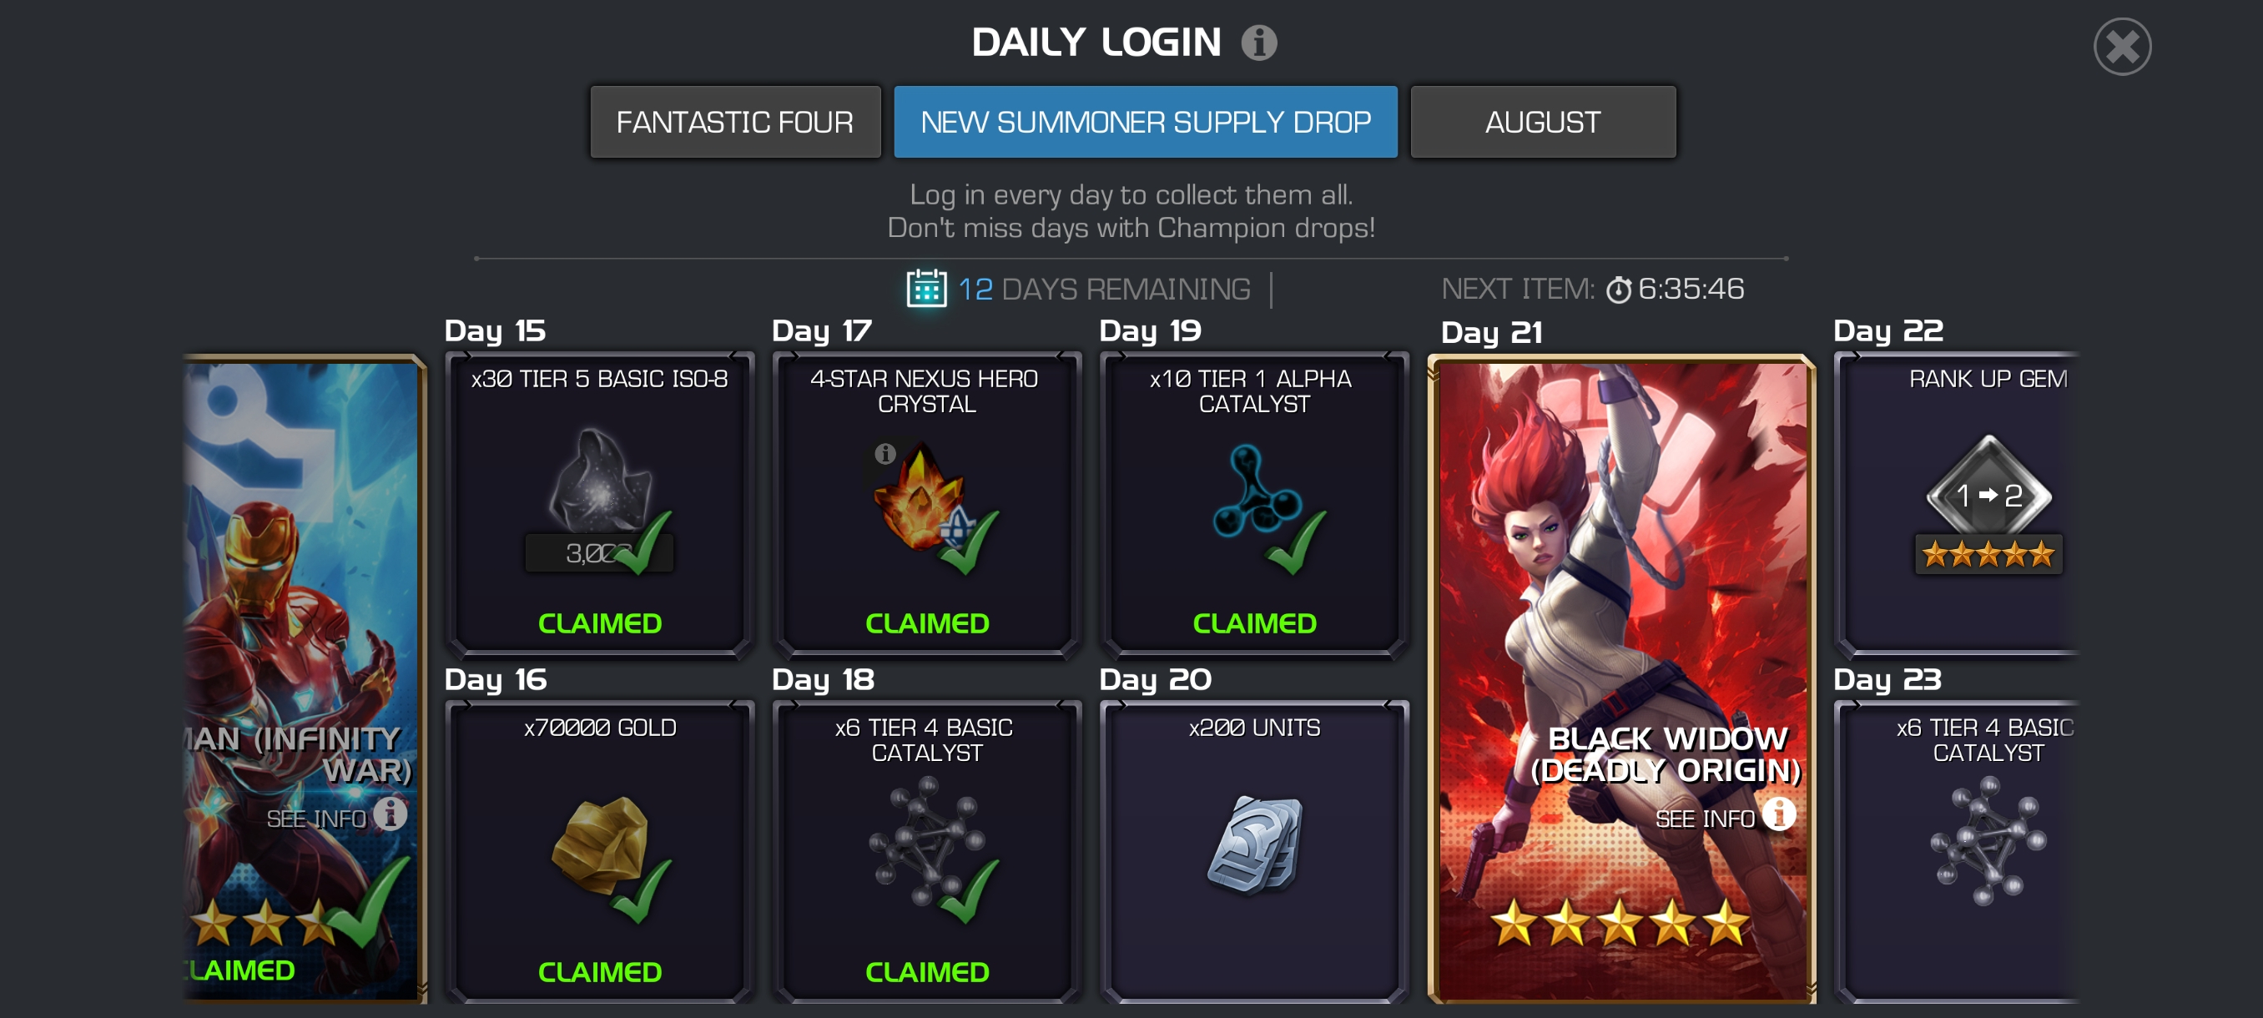Open the Black Widow Deadly Origin card
The image size is (2263, 1018).
[x=1621, y=678]
